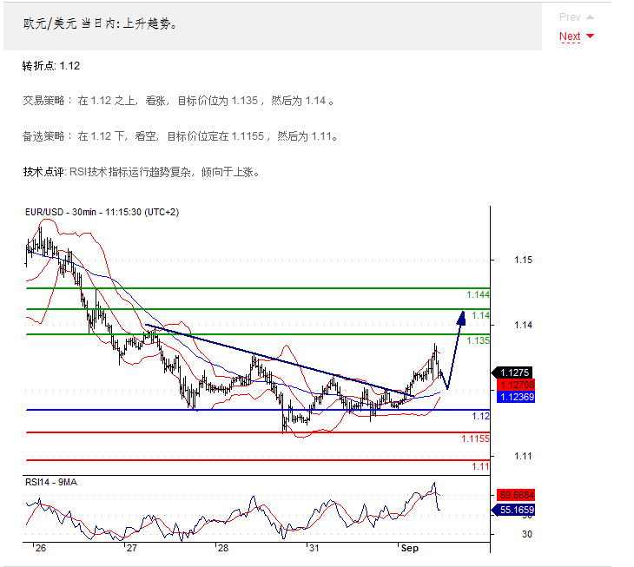This screenshot has height=567, width=634.
Task: Click the 1.15 price axis label
Action: (523, 260)
